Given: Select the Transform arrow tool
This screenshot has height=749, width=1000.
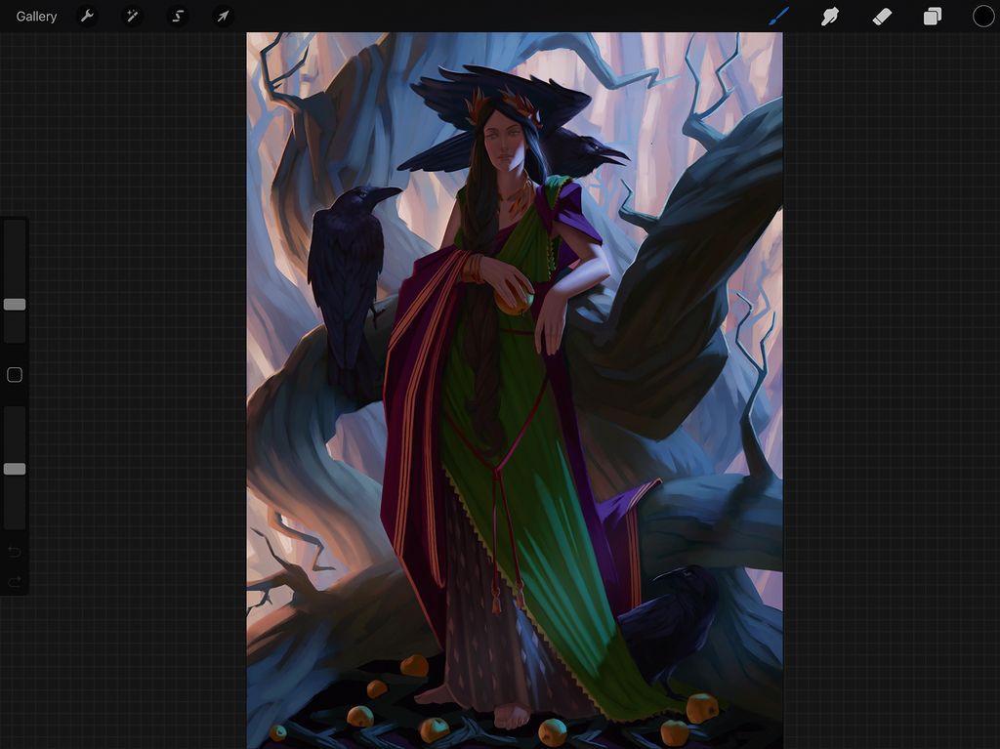Looking at the screenshot, I should click(222, 16).
